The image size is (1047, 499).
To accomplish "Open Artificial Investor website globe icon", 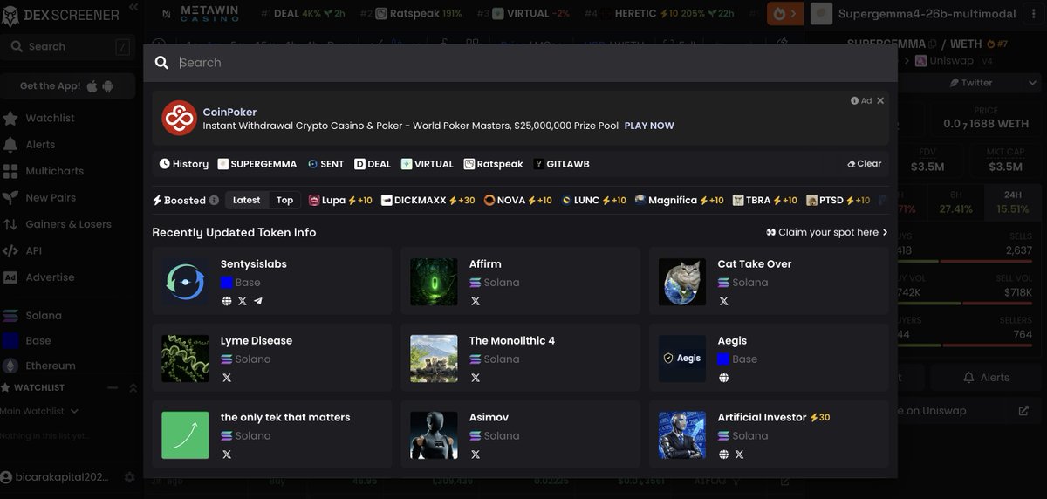I will 723,455.
